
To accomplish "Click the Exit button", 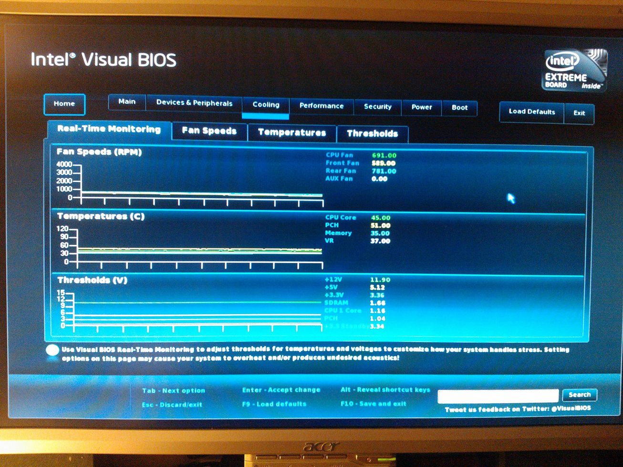I will click(579, 113).
